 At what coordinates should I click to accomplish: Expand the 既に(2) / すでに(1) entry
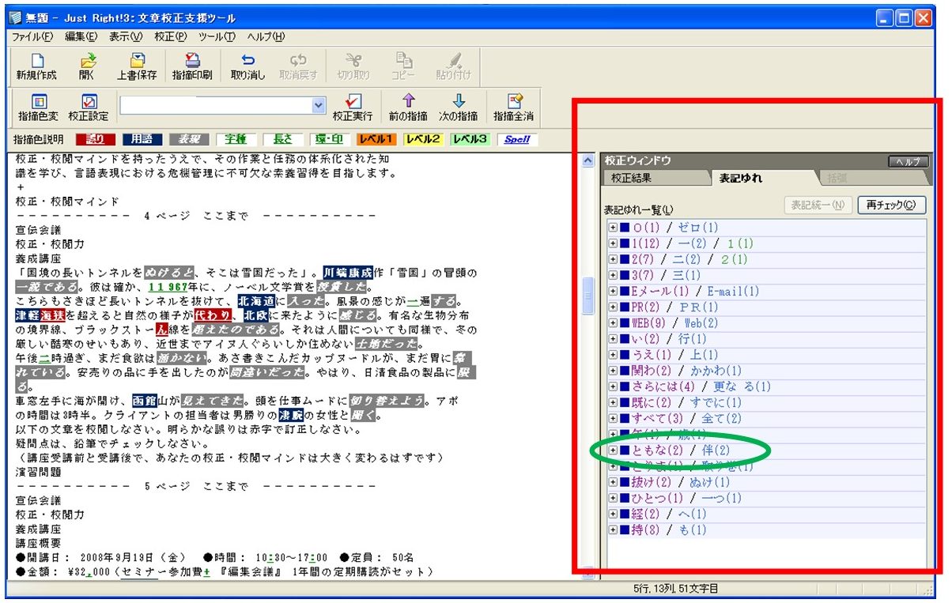click(x=613, y=403)
